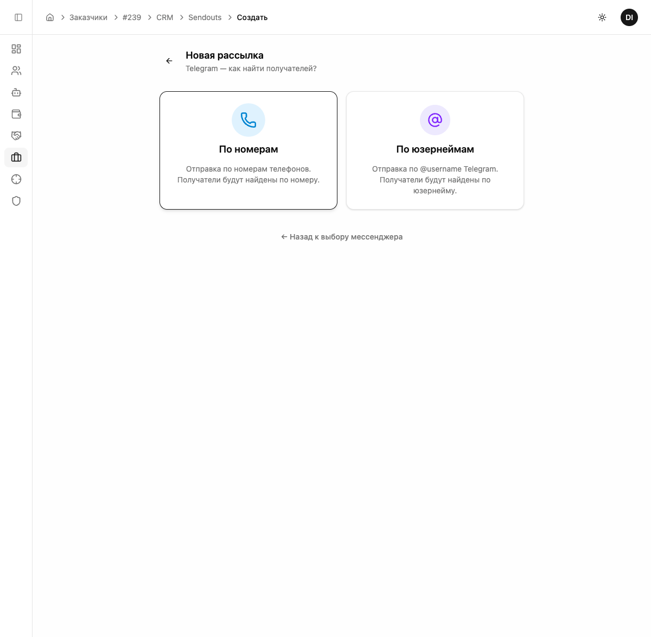This screenshot has height=637, width=651.
Task: Return to Sendouts via the breadcrumb
Action: pos(205,17)
